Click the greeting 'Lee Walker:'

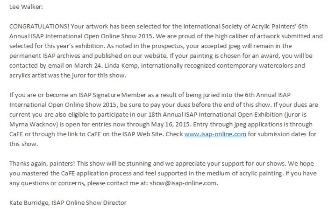pyautogui.click(x=26, y=7)
